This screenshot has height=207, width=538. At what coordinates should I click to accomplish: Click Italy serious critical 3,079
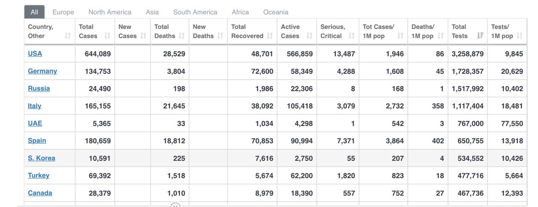[x=346, y=106]
